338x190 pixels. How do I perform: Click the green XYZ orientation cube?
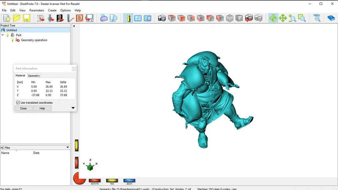point(90,167)
